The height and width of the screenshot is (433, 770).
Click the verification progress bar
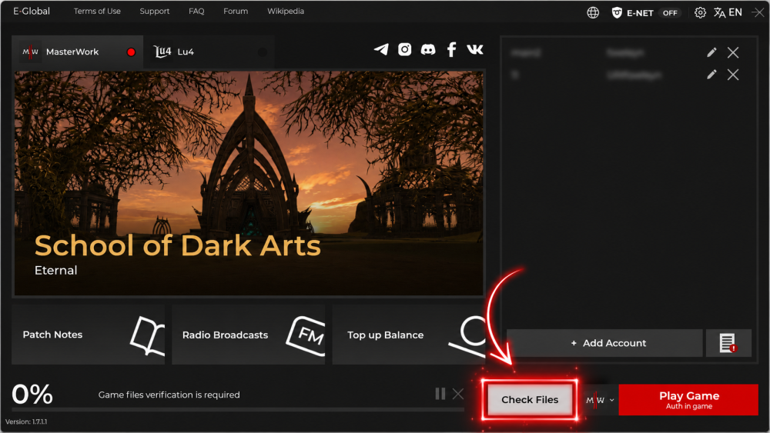[238, 409]
